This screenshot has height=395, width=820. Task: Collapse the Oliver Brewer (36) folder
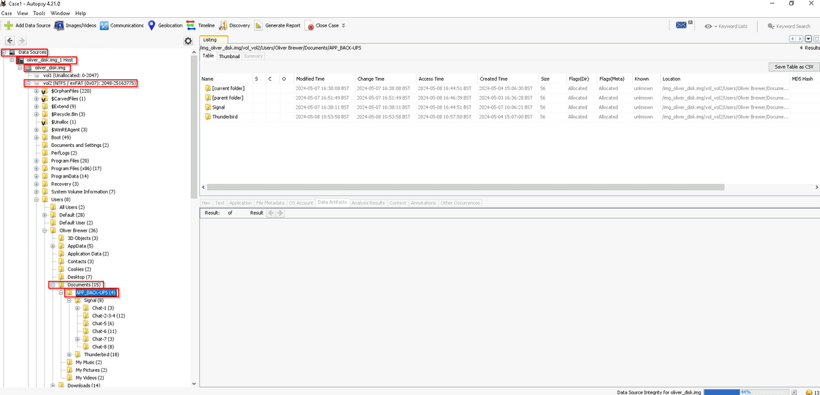44,230
